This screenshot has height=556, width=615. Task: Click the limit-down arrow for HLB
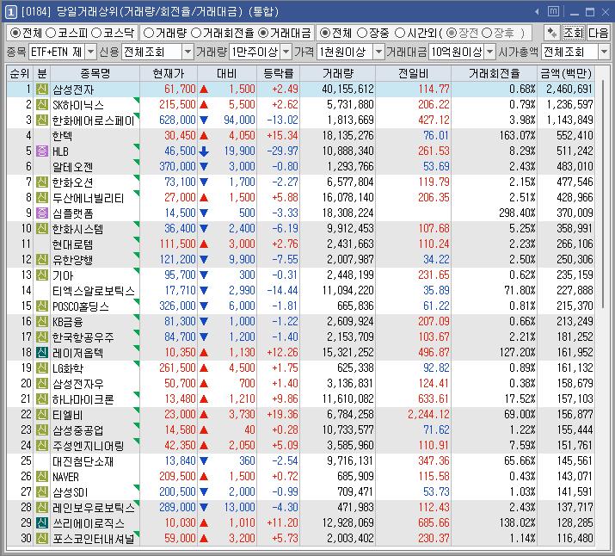pyautogui.click(x=204, y=151)
